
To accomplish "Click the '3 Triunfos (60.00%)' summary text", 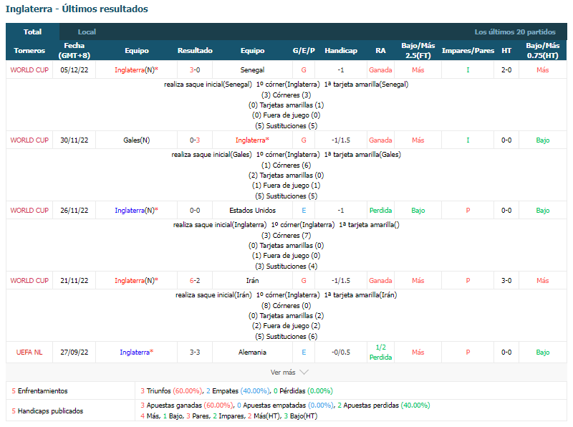I will click(x=171, y=390).
